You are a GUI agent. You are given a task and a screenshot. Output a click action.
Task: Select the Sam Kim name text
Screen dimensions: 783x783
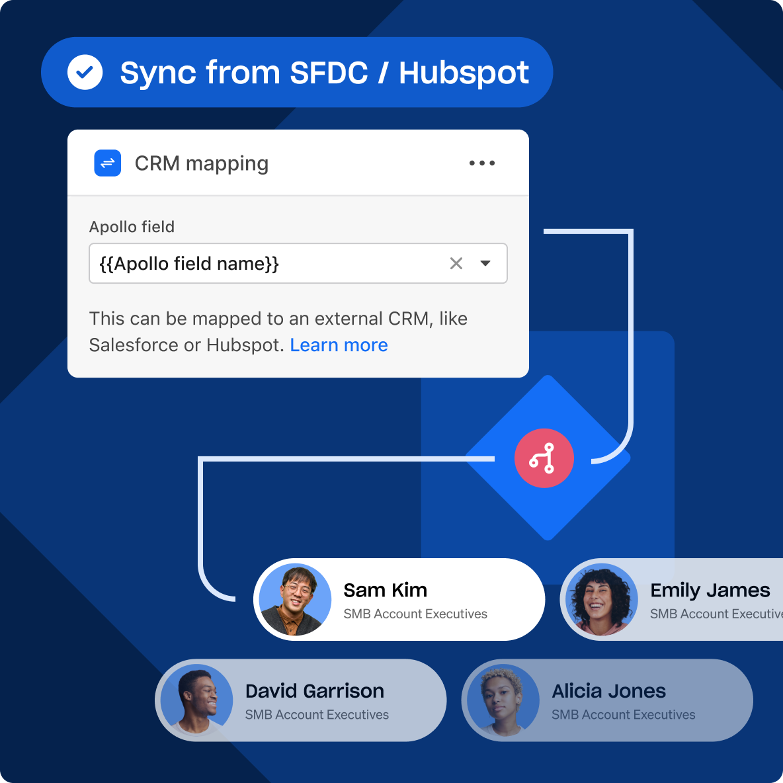(x=385, y=590)
